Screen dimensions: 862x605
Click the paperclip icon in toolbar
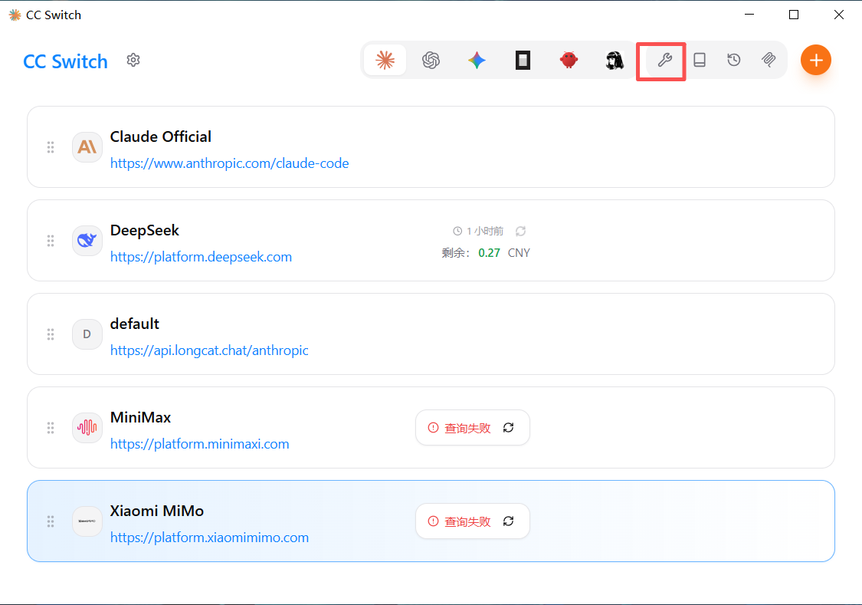coord(769,60)
